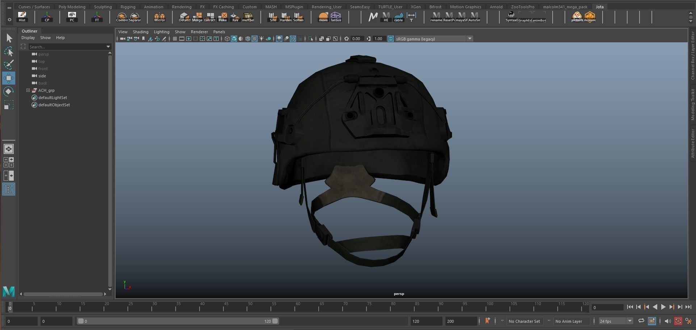Toggle use all lights in viewport
This screenshot has height=330, width=696.
(x=261, y=39)
